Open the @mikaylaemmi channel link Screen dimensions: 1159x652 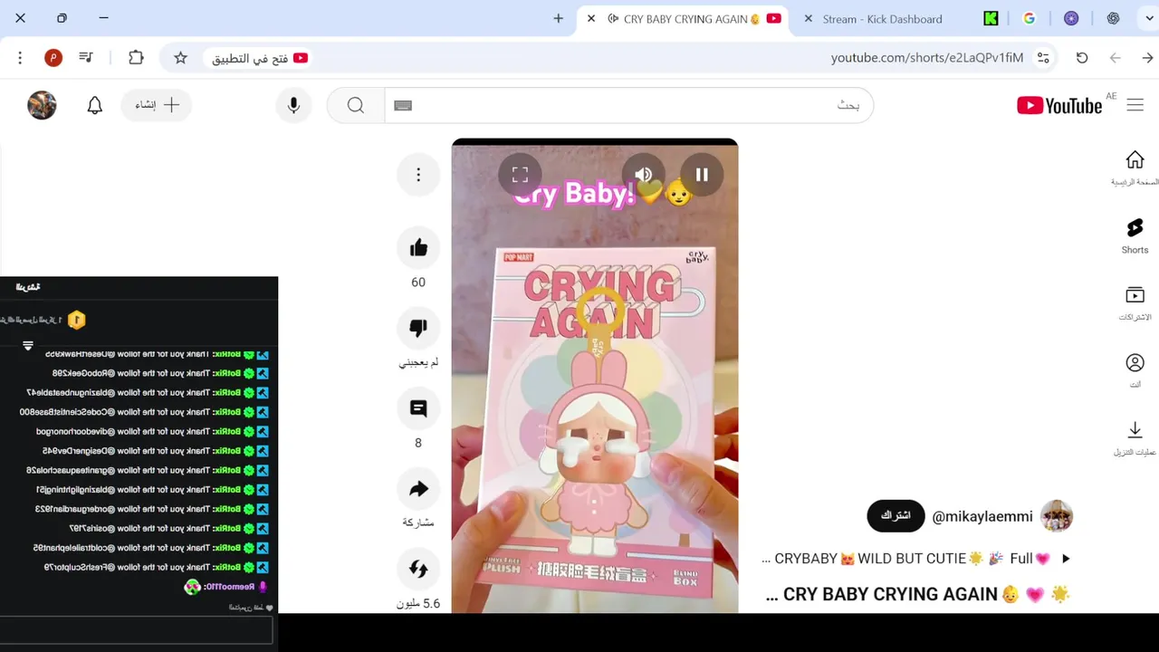pos(982,516)
